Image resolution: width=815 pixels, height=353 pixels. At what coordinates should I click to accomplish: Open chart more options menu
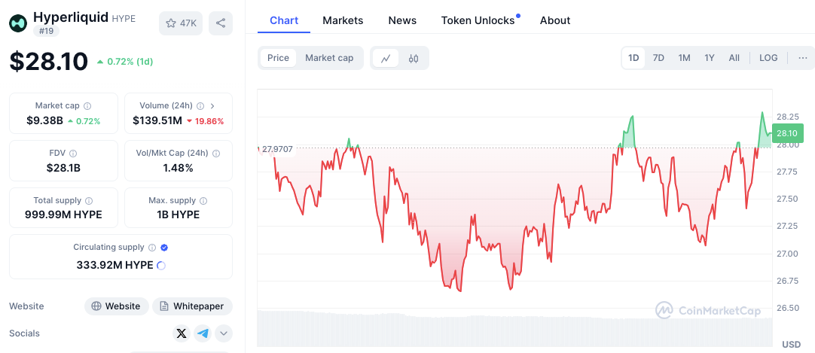click(801, 58)
